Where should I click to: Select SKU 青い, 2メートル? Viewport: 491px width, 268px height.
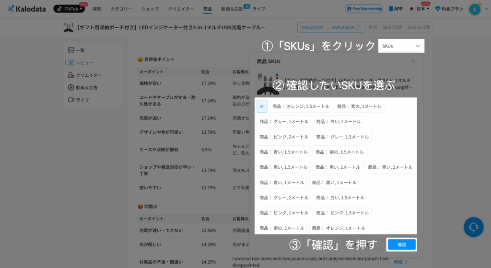point(390,167)
